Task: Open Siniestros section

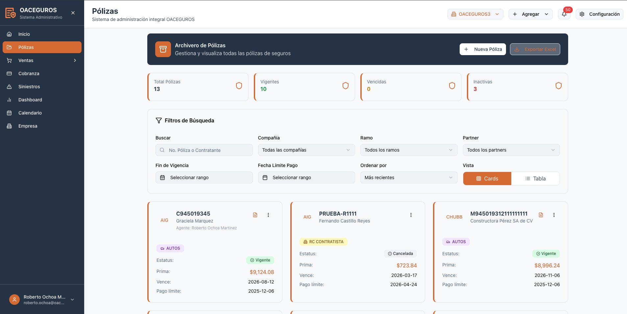Action: pos(42,87)
